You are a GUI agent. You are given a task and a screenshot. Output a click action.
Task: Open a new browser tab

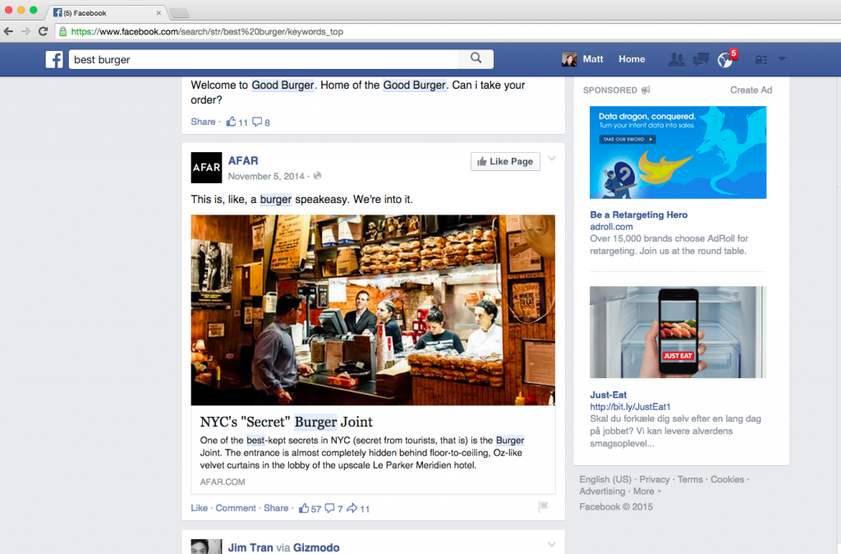pos(179,13)
